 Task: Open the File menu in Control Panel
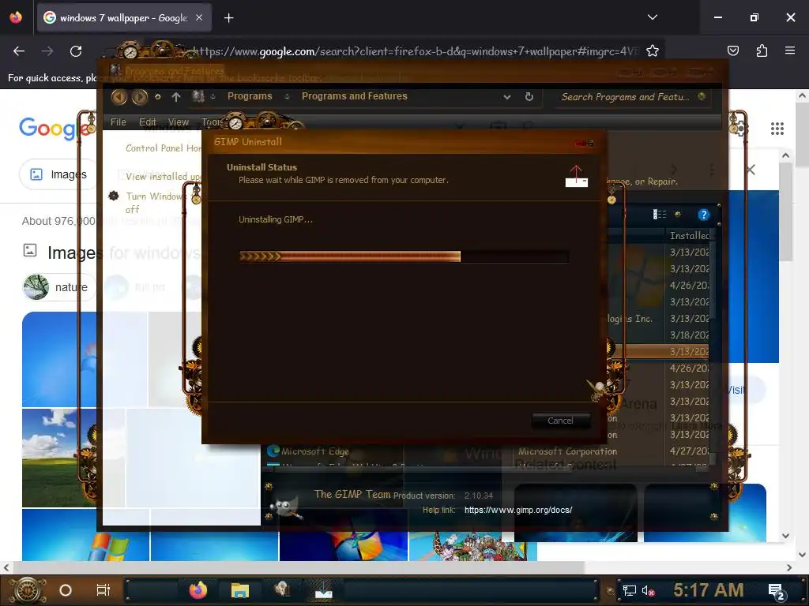(119, 122)
